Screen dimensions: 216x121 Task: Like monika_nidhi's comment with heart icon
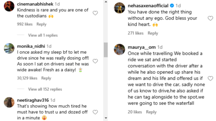click(x=95, y=61)
